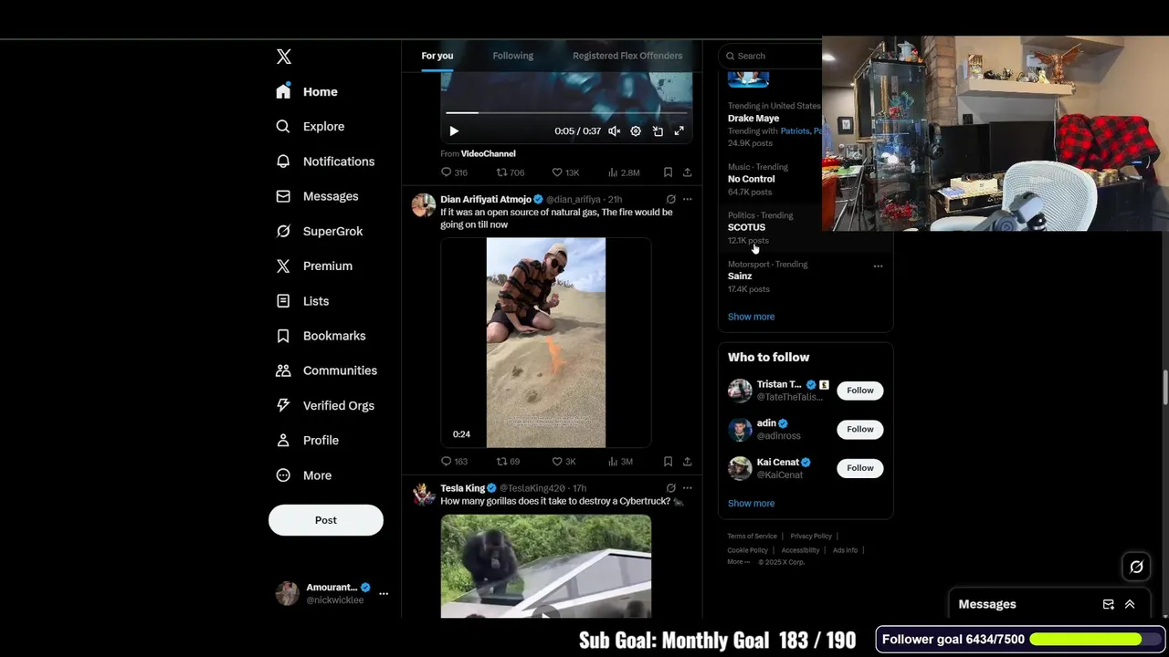Open more options on Dian's post
The height and width of the screenshot is (657, 1169).
(x=687, y=199)
